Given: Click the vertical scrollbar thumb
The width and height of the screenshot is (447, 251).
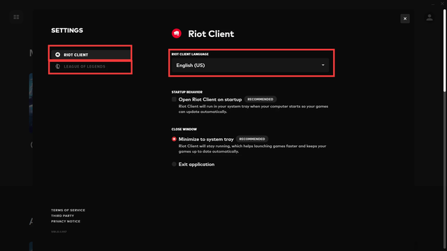Looking at the screenshot, I should coord(444,51).
